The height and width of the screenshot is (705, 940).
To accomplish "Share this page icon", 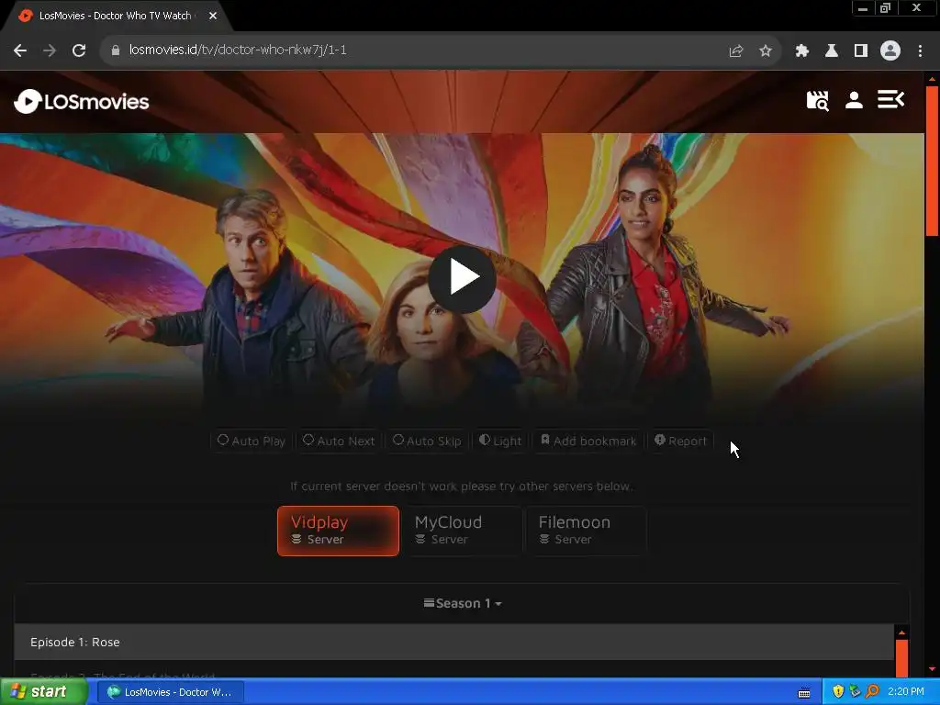I will 735,51.
